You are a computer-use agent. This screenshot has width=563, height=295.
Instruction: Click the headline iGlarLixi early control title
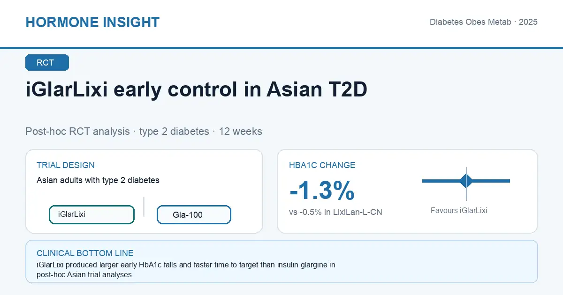click(x=196, y=89)
